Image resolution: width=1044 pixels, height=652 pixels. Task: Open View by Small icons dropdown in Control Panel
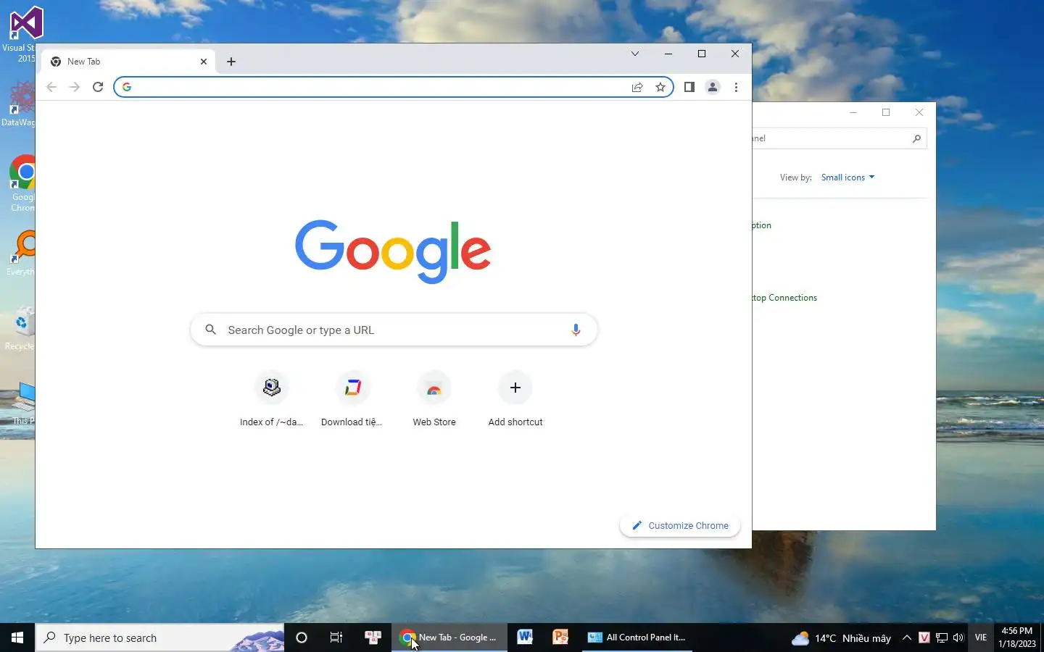[848, 177]
